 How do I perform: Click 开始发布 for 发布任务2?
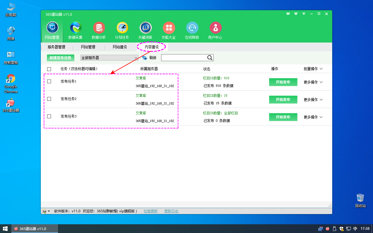pyautogui.click(x=283, y=100)
